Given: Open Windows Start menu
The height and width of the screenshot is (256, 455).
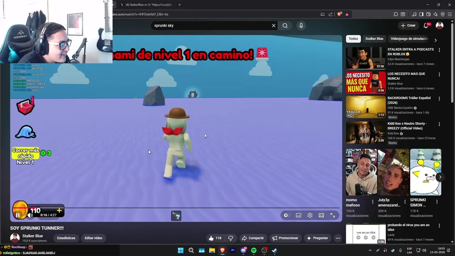Looking at the screenshot, I should click(x=181, y=250).
